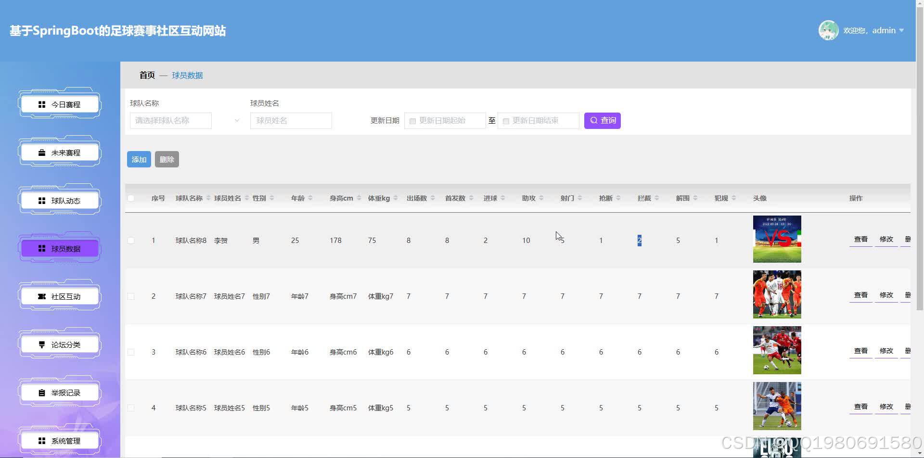924x458 pixels.
Task: Click 首页 in the breadcrumb
Action: tap(147, 75)
